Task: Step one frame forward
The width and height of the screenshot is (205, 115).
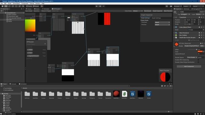Action: point(104,6)
